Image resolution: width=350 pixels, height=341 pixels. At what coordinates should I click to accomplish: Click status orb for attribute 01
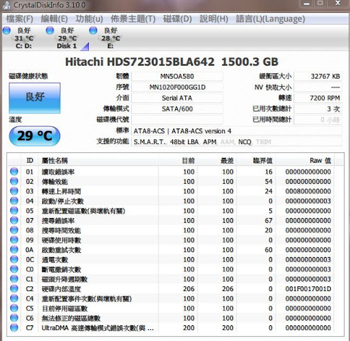coord(14,172)
